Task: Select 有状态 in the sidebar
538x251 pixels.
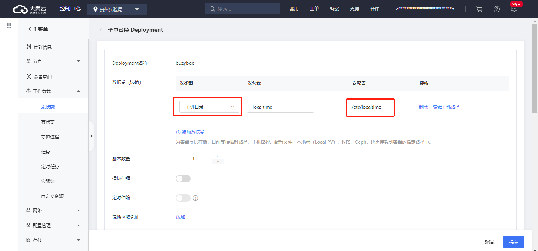Action: tap(48, 122)
